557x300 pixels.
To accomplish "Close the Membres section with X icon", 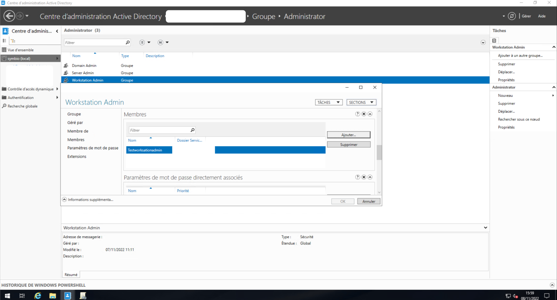I will 364,114.
